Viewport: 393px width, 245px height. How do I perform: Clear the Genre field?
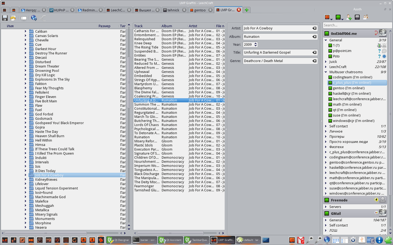click(x=314, y=61)
